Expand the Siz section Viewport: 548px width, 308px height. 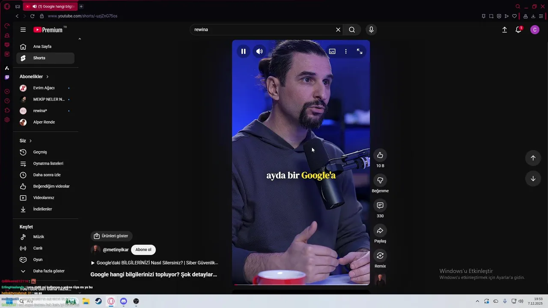click(26, 141)
